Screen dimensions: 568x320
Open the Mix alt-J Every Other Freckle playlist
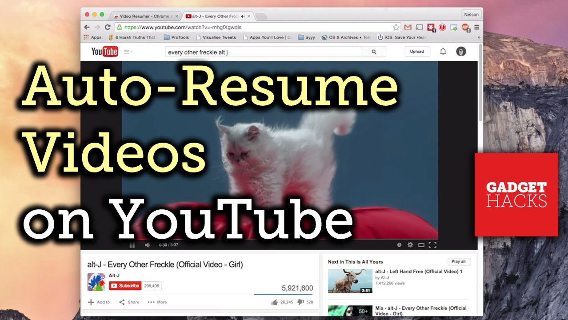[421, 311]
